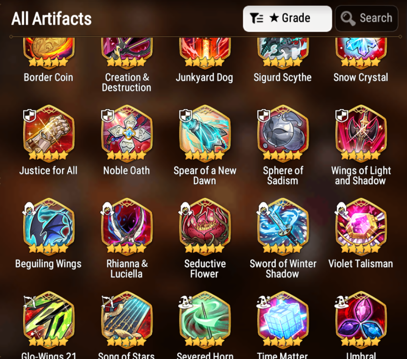Choose the Severed Horn artifact
Image resolution: width=407 pixels, height=359 pixels.
[205, 319]
